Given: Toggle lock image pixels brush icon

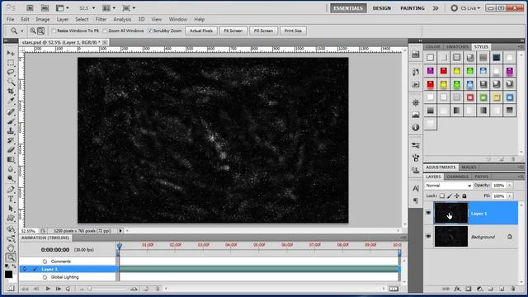Looking at the screenshot, I should (x=449, y=196).
